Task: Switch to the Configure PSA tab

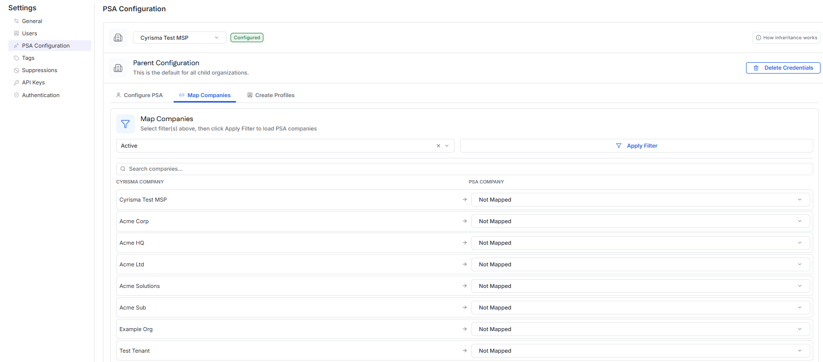Action: tap(139, 95)
